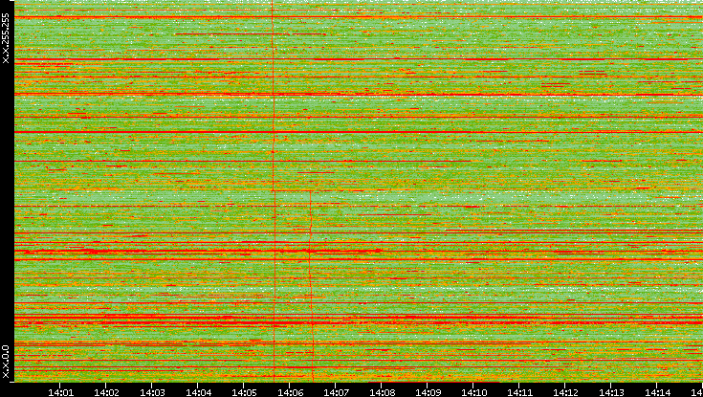
Task: Click the 14:01 time axis label
Action: (x=60, y=392)
